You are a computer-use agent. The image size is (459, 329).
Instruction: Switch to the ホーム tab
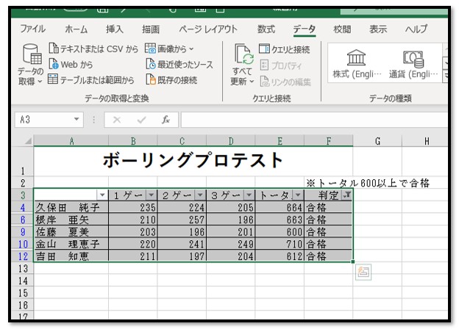pyautogui.click(x=76, y=29)
